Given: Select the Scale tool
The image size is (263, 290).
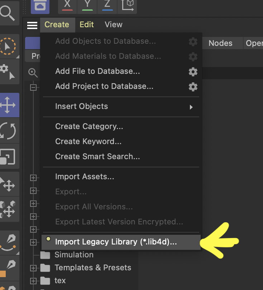Looking at the screenshot, I should click(x=8, y=156).
